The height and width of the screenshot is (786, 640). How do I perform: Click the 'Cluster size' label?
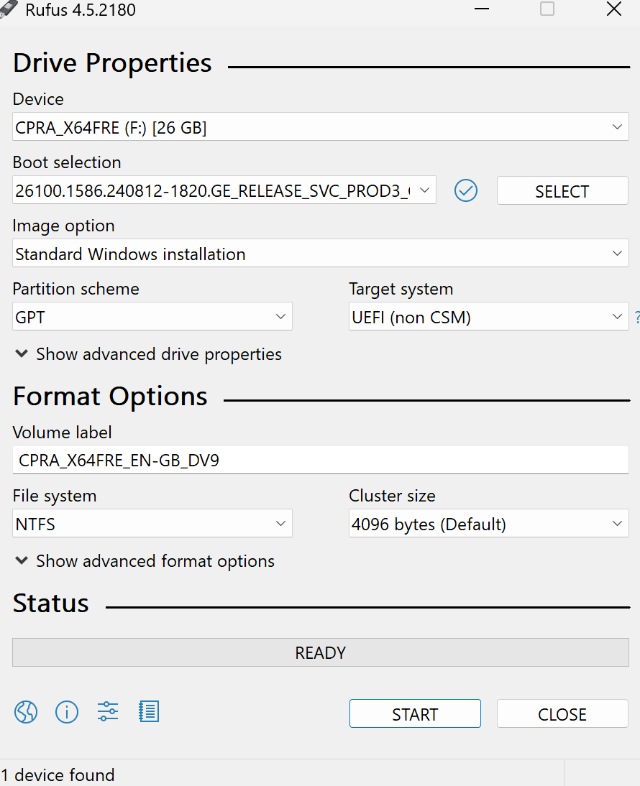pyautogui.click(x=392, y=496)
